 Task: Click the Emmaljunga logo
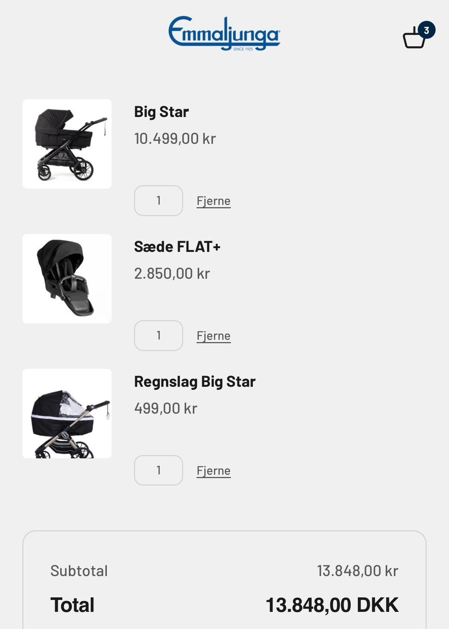[x=224, y=33]
